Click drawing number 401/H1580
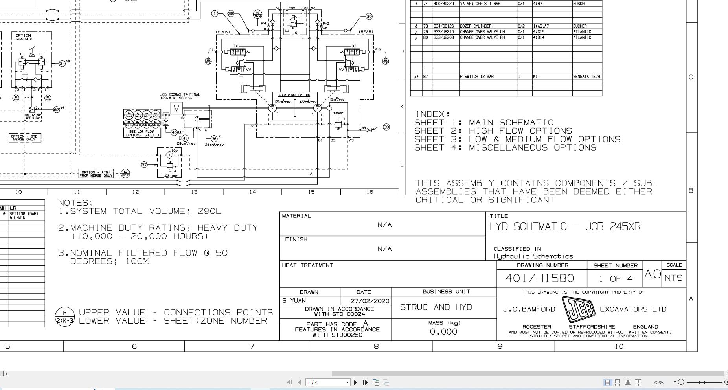728x390 pixels. pos(540,278)
